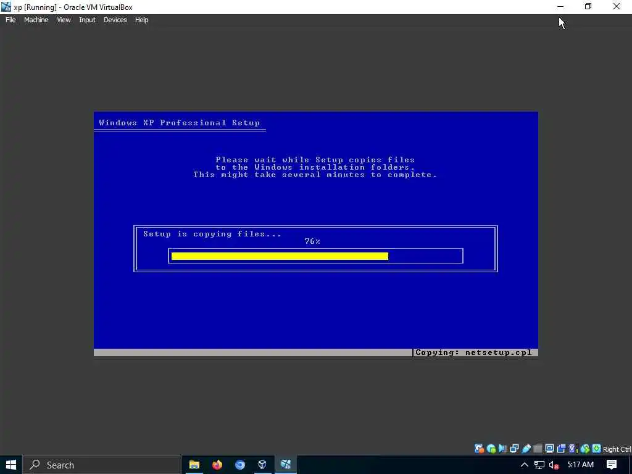
Task: Restore down the VirtualBox xp window
Action: [588, 7]
